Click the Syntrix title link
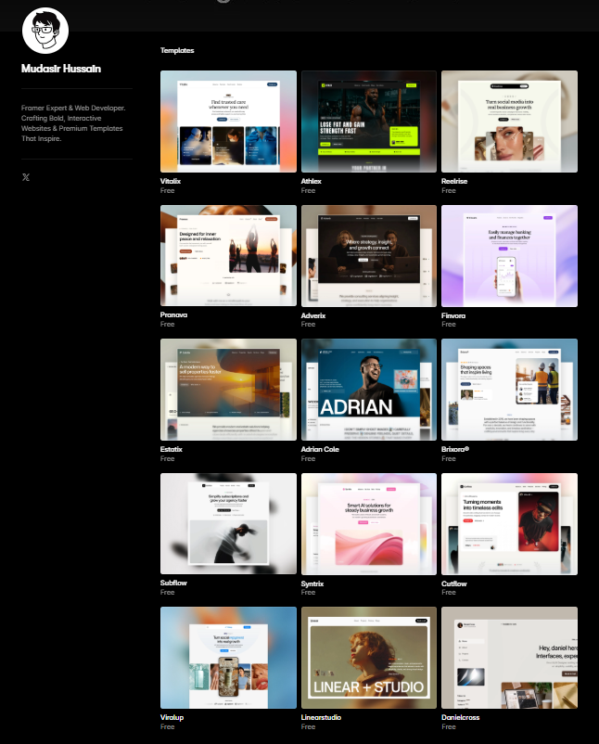 point(312,584)
